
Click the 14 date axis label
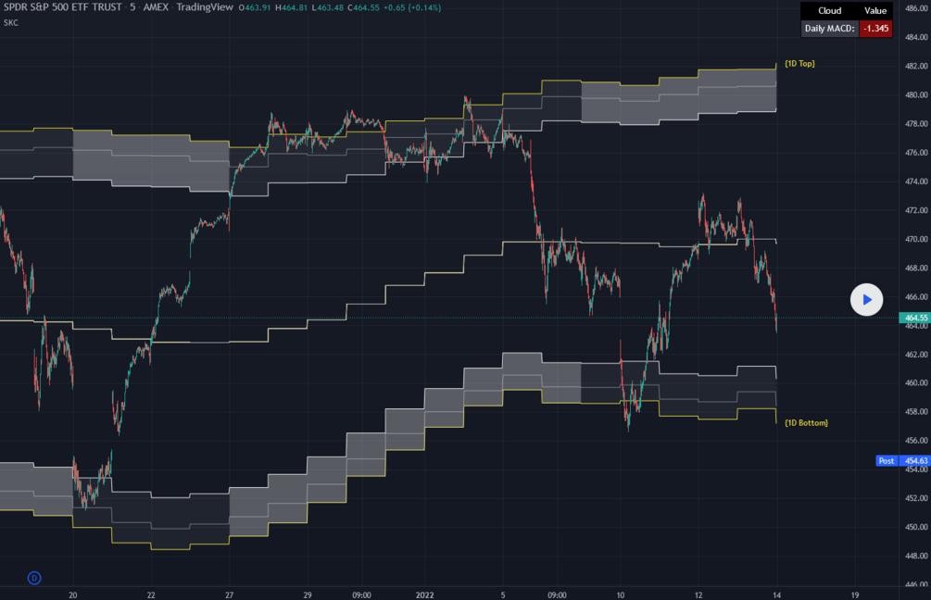[776, 594]
